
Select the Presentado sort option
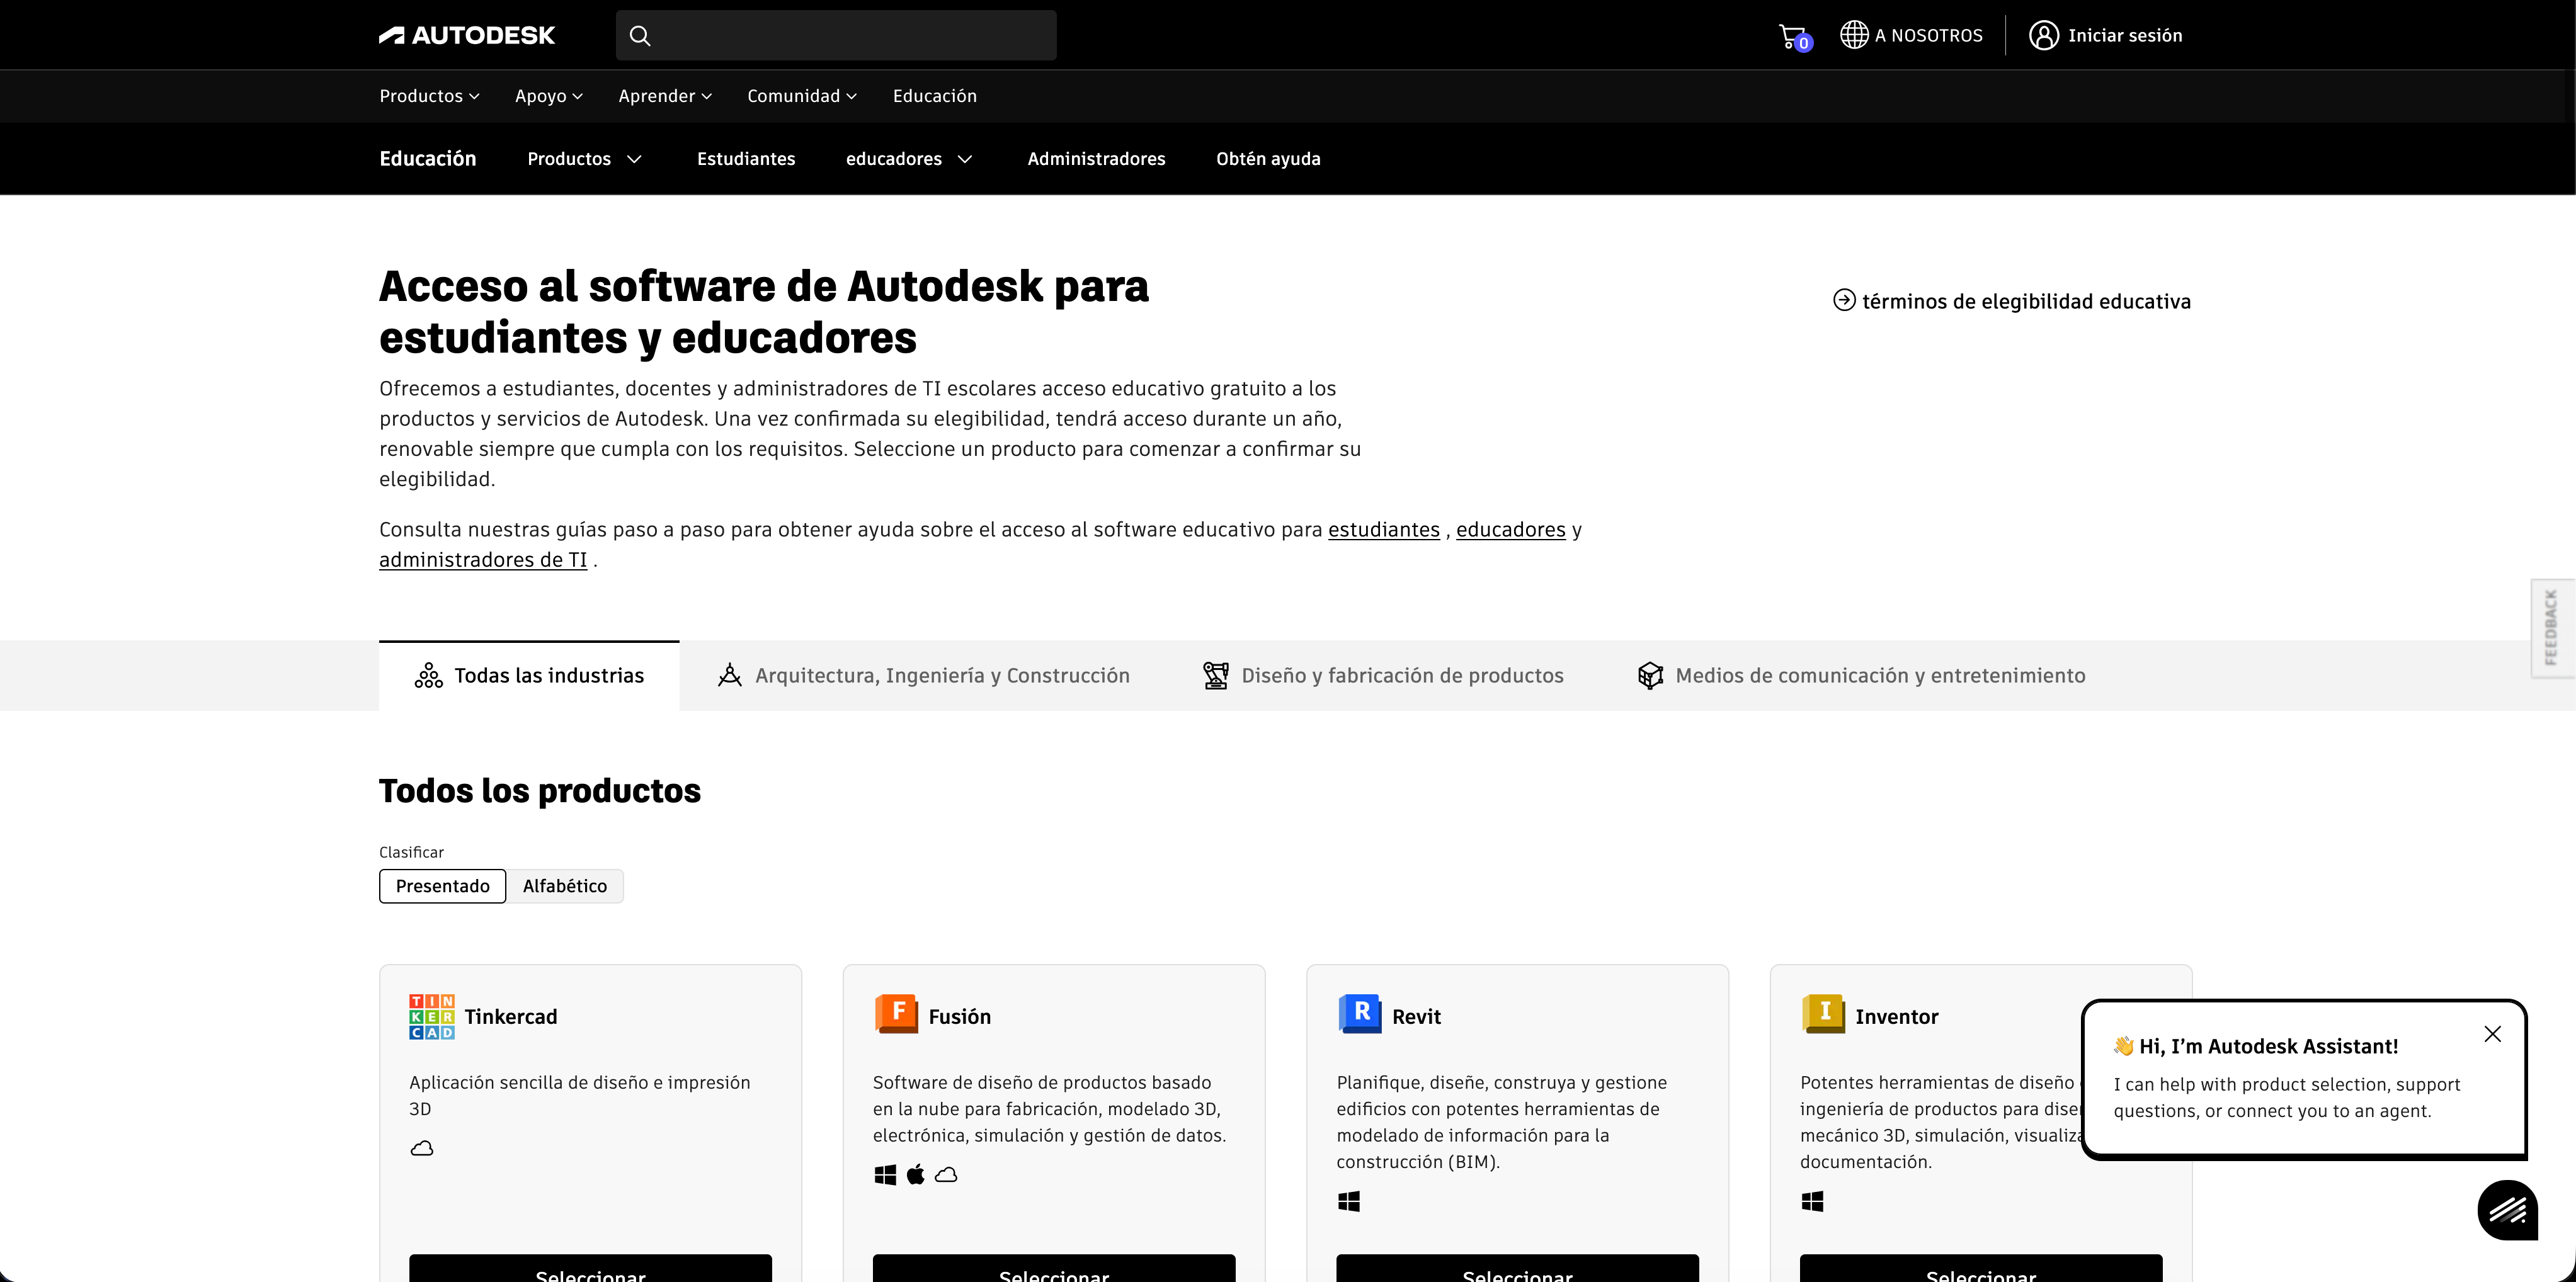pos(443,886)
